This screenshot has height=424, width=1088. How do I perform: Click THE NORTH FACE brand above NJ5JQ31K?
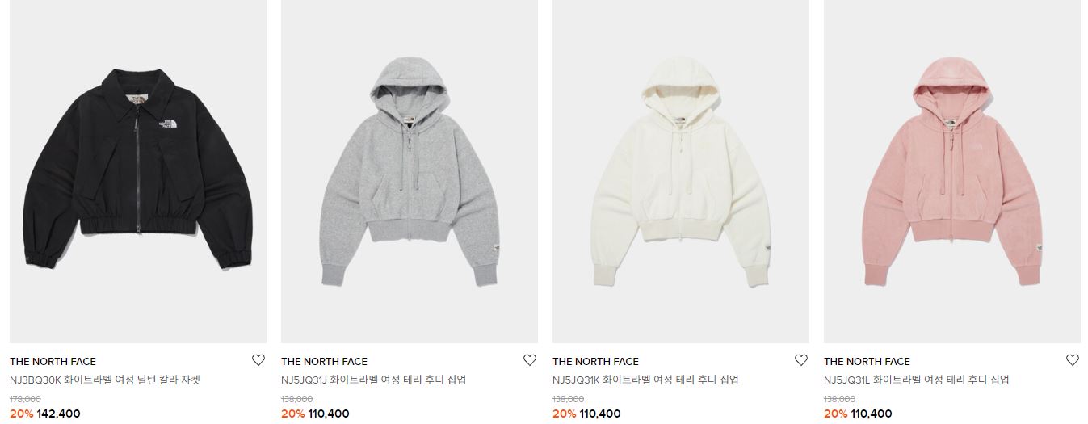pyautogui.click(x=595, y=361)
